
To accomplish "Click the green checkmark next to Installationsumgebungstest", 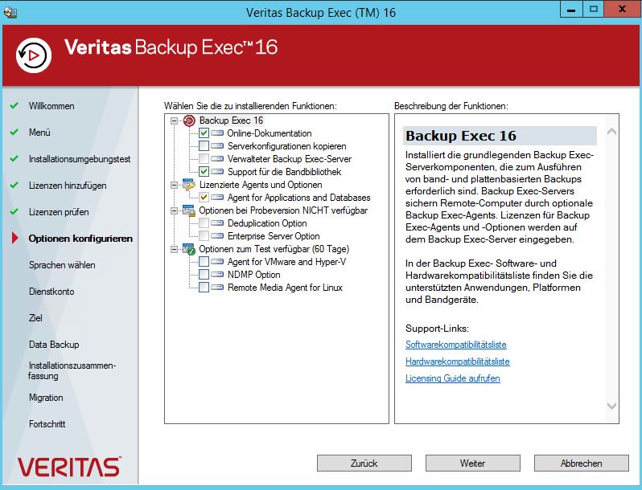I will point(14,158).
